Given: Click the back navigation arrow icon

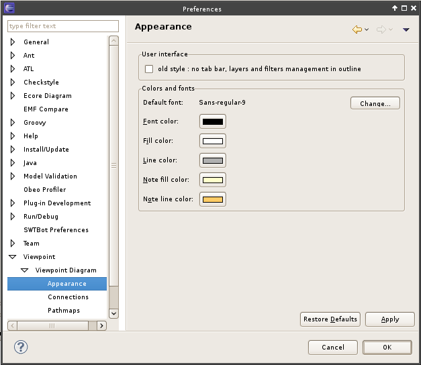Looking at the screenshot, I should click(357, 30).
